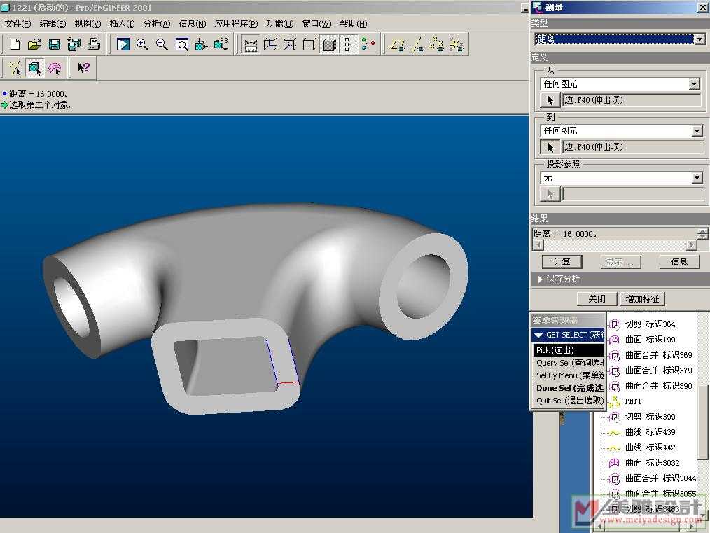Select the datum selection filter icon

[x=15, y=68]
